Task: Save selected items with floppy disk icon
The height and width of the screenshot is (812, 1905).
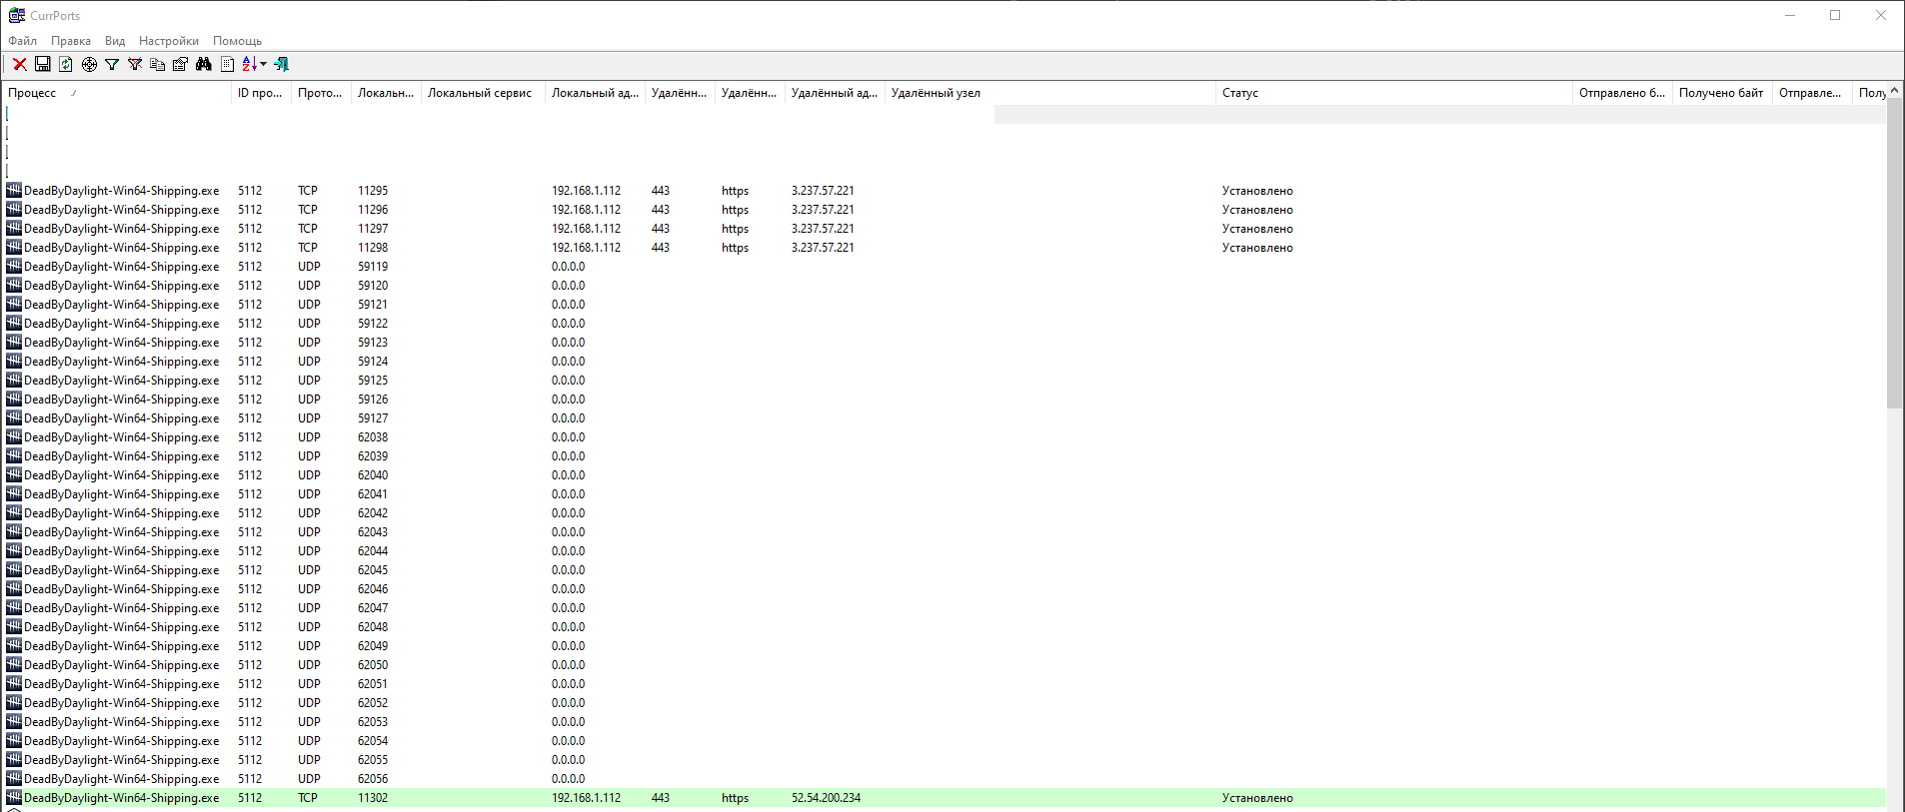Action: click(43, 64)
